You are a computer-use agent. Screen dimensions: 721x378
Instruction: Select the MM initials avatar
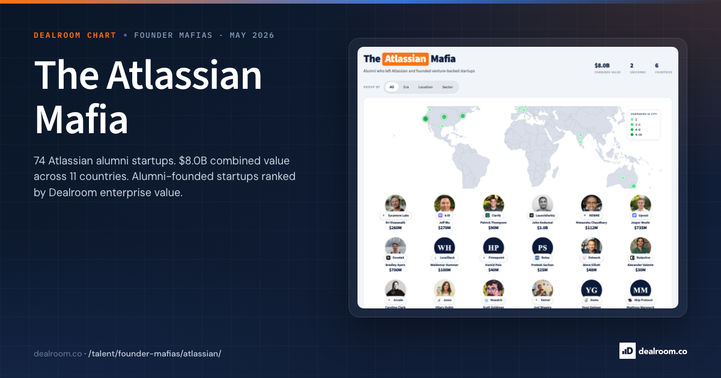[x=640, y=289]
